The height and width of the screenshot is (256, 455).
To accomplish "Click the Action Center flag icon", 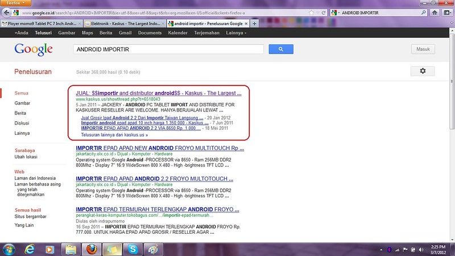I will pyautogui.click(x=405, y=250).
